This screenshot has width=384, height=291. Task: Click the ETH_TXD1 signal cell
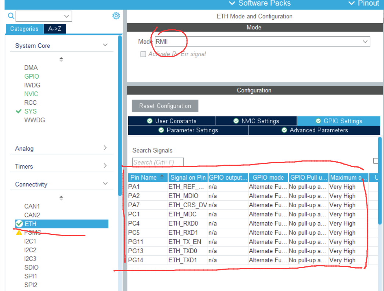tap(188, 260)
